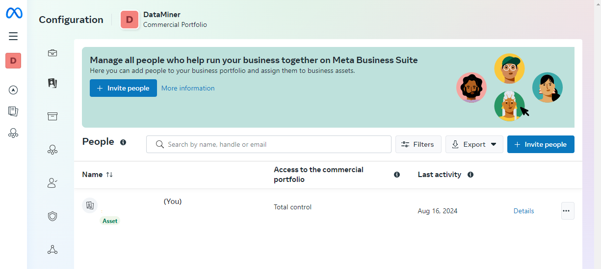Click info icon beside Access to commercial portfolio

point(397,175)
